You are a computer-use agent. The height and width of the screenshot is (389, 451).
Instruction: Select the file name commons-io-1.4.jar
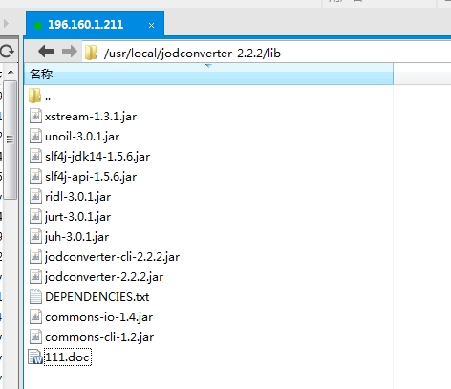(99, 317)
